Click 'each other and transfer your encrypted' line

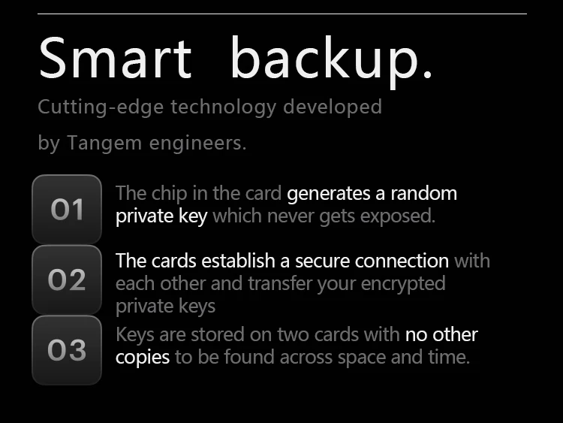click(x=280, y=283)
